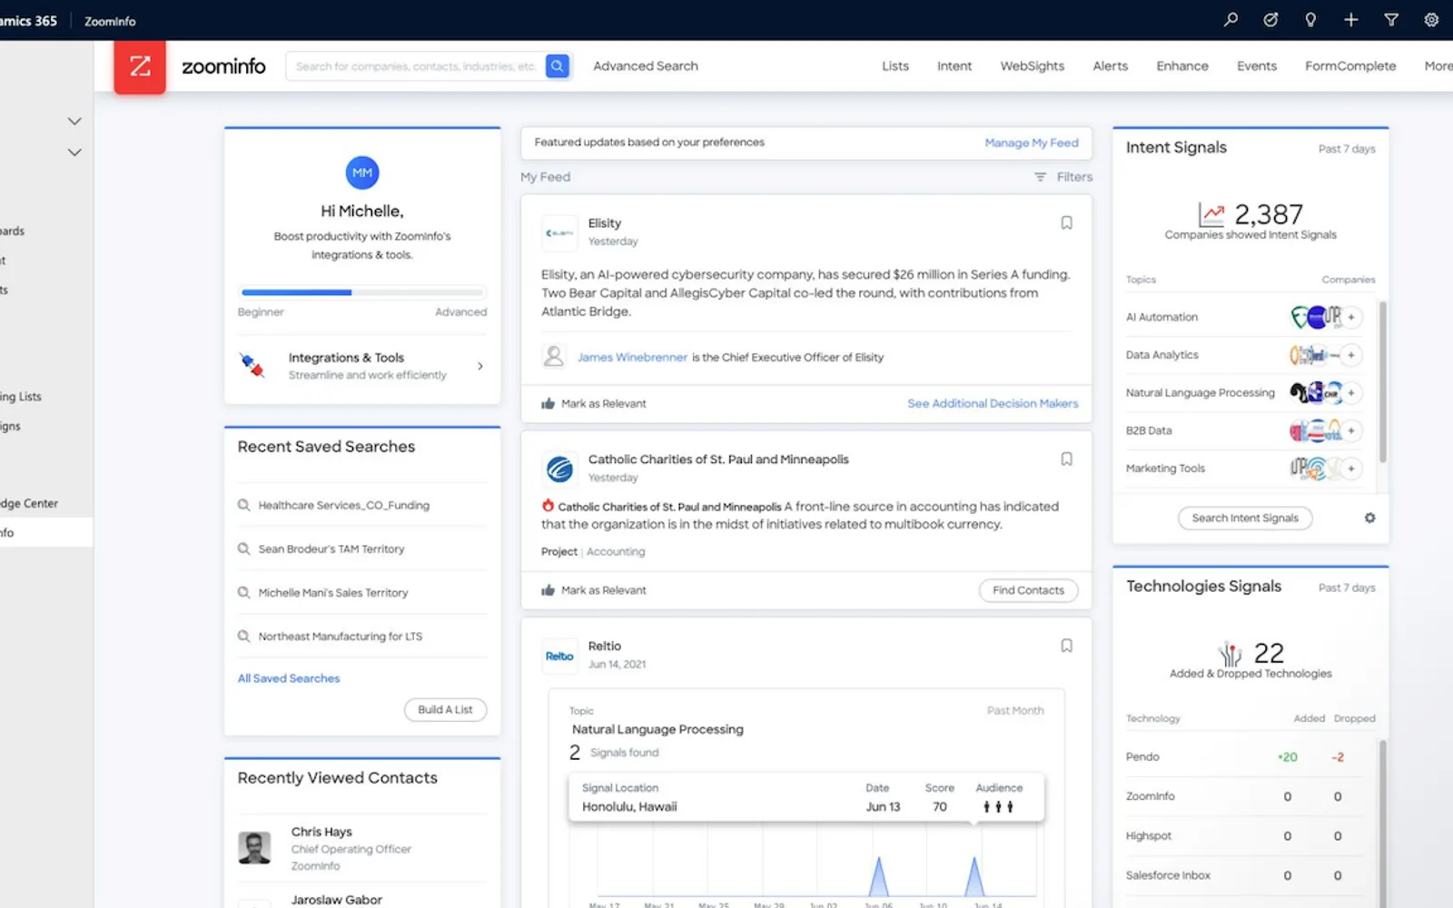The image size is (1453, 908).
Task: Click the lightbulb assistant icon
Action: [1310, 20]
